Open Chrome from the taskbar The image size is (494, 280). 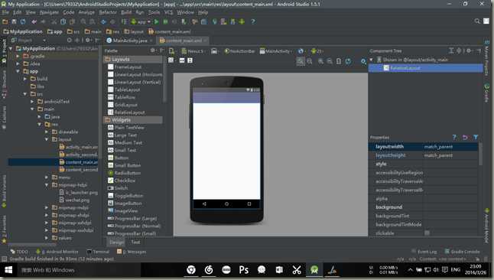tap(191, 270)
